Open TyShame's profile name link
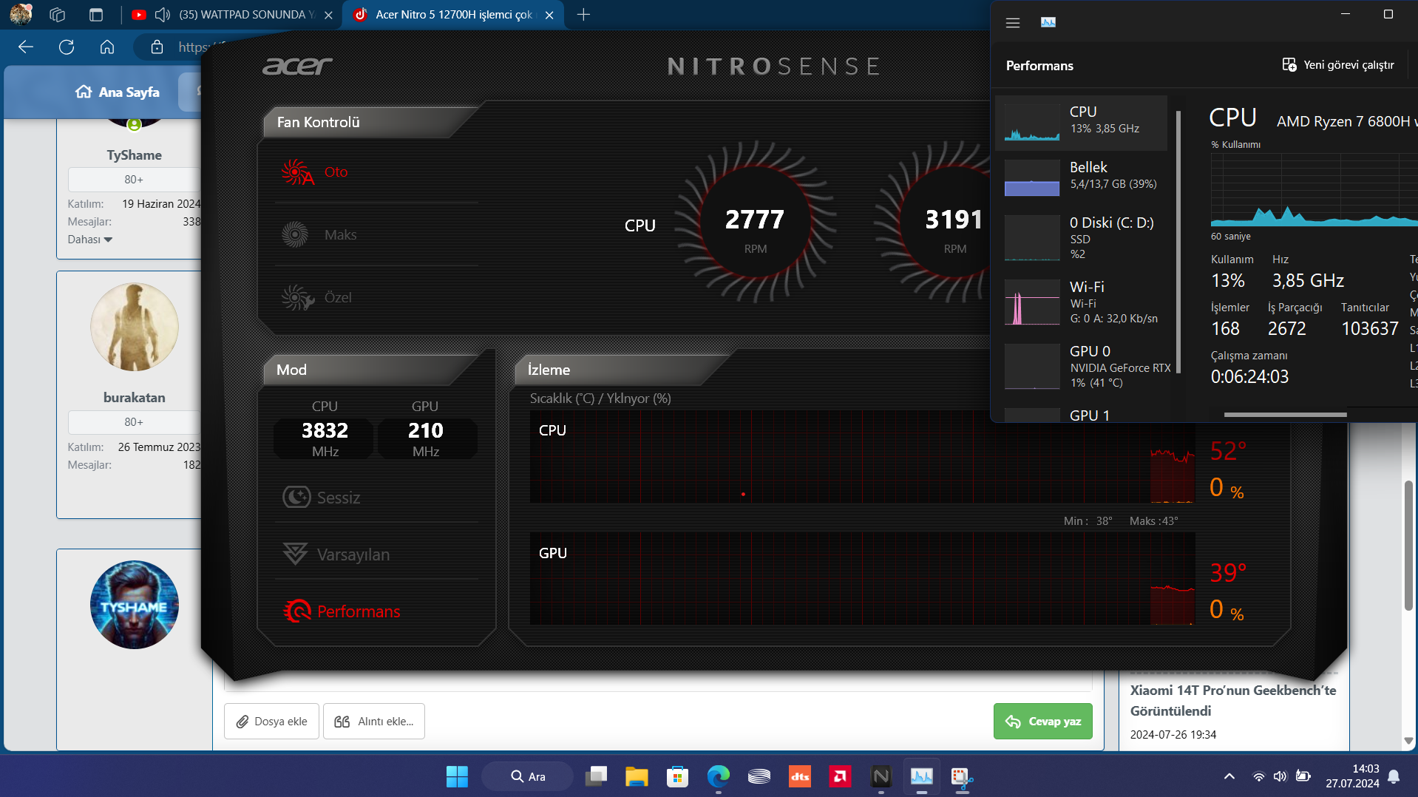The height and width of the screenshot is (797, 1418). pyautogui.click(x=134, y=155)
